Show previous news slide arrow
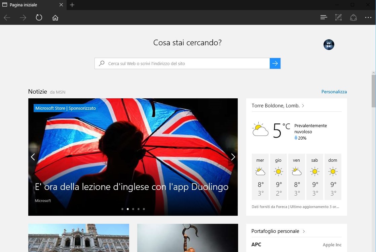The width and height of the screenshot is (376, 252). click(x=33, y=157)
